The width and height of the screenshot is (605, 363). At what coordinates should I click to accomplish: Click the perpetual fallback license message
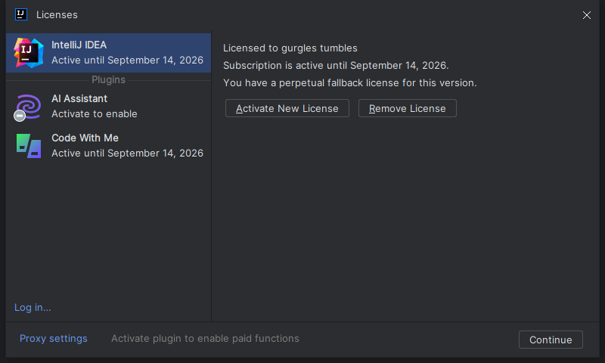tap(349, 83)
